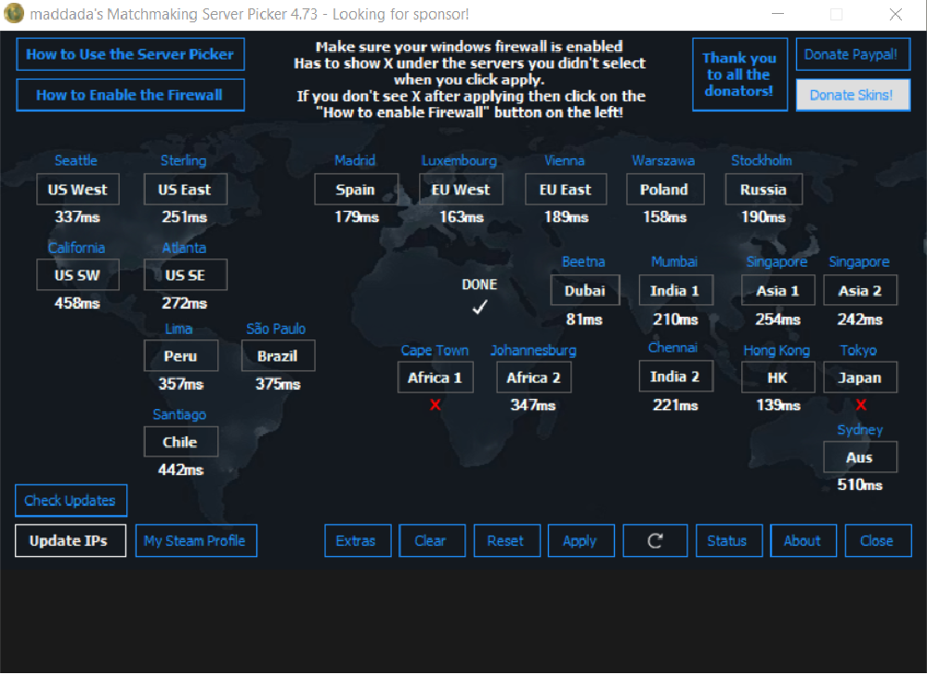Select the Dubai server button
The width and height of the screenshot is (927, 675).
pyautogui.click(x=585, y=290)
